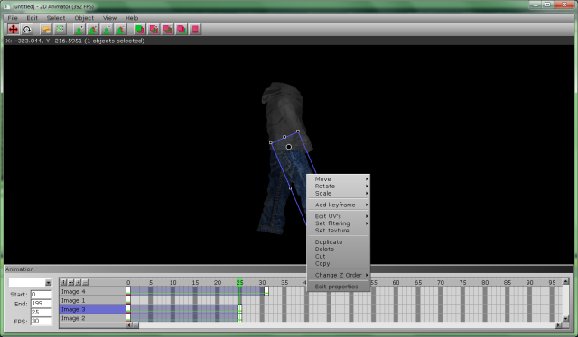Click the fourth pink-green layer order icon

tap(182, 29)
